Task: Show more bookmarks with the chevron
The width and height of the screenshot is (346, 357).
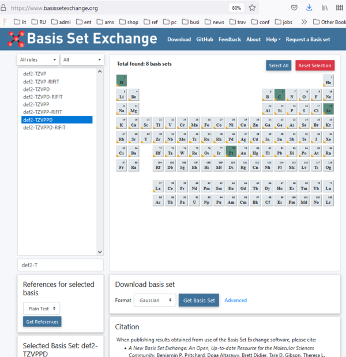Action: [315, 22]
